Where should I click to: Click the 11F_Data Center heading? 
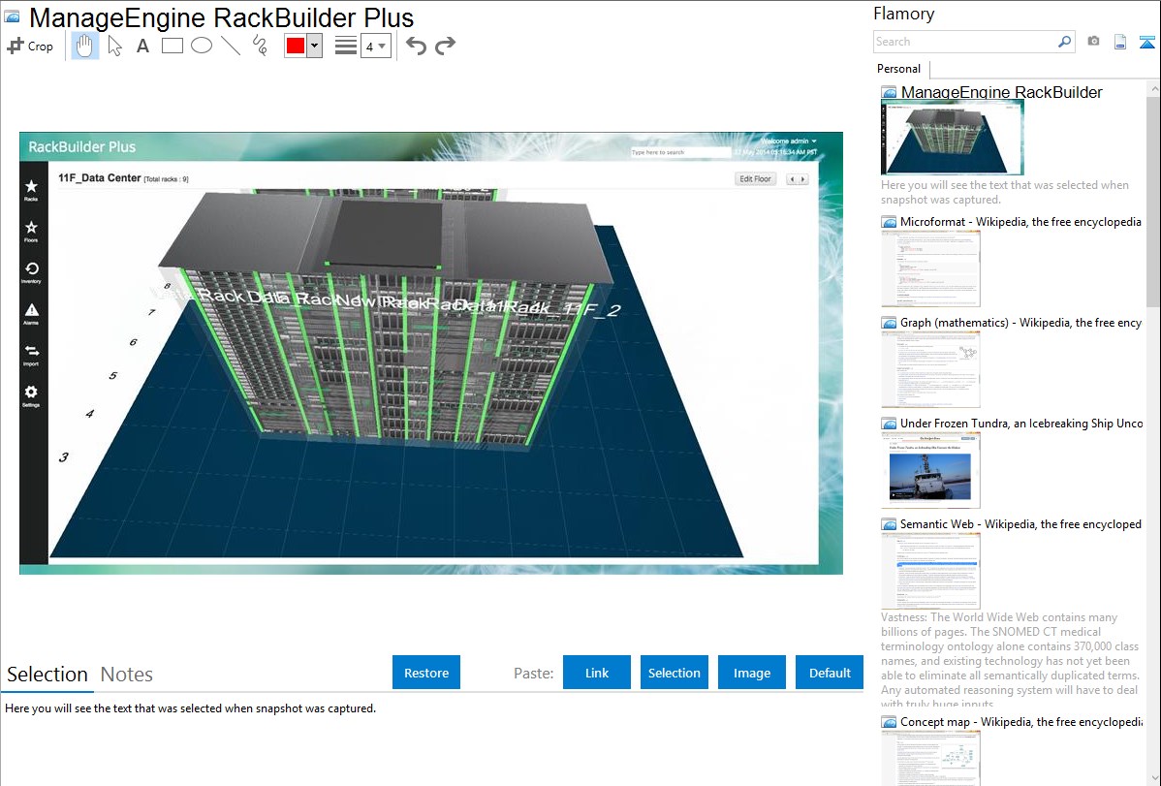click(x=99, y=177)
